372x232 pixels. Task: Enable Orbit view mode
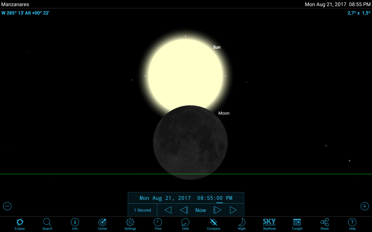pos(185,224)
